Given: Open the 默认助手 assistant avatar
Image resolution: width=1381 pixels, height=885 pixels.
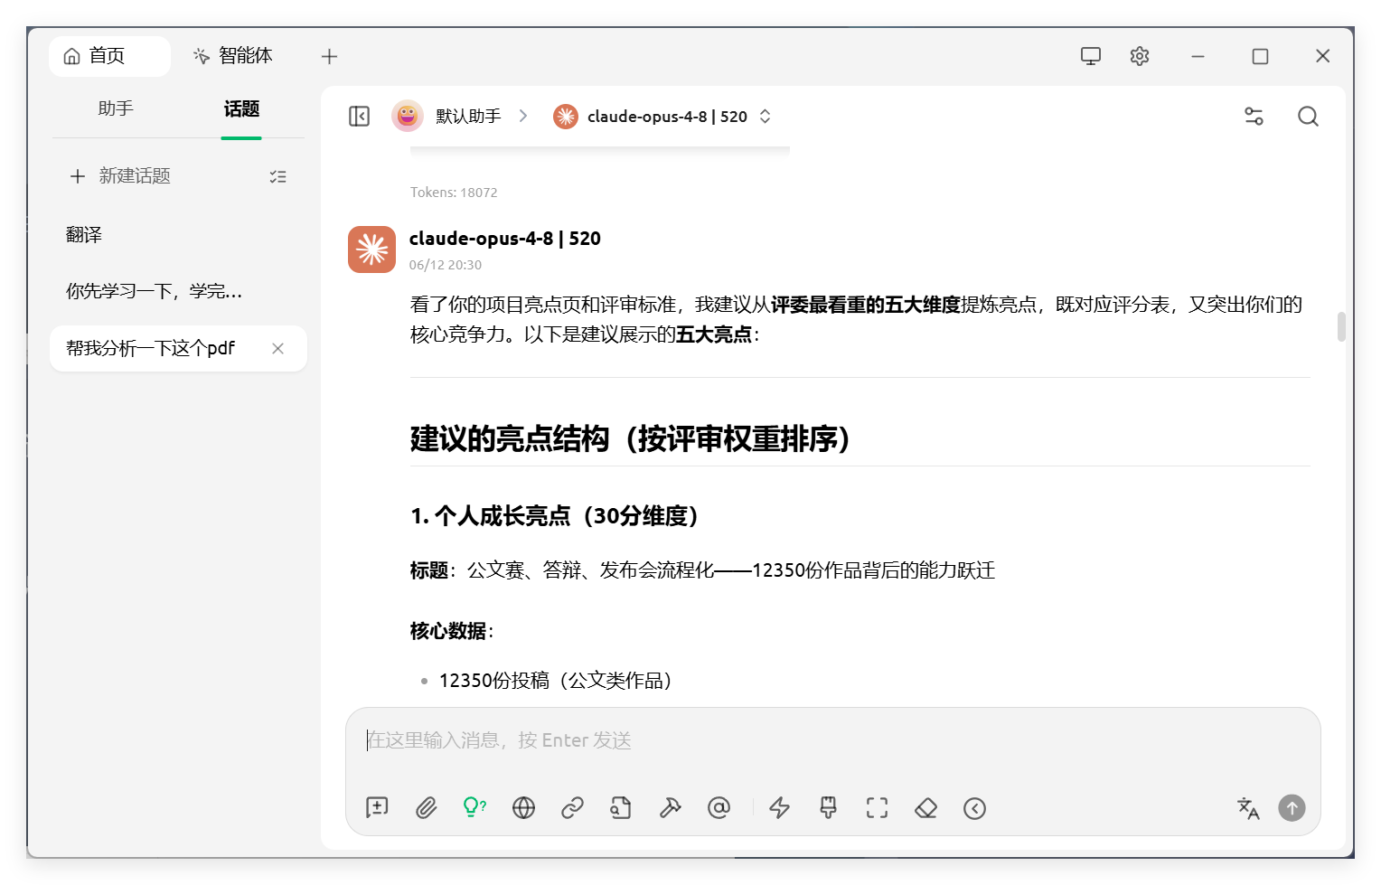Looking at the screenshot, I should coord(407,116).
